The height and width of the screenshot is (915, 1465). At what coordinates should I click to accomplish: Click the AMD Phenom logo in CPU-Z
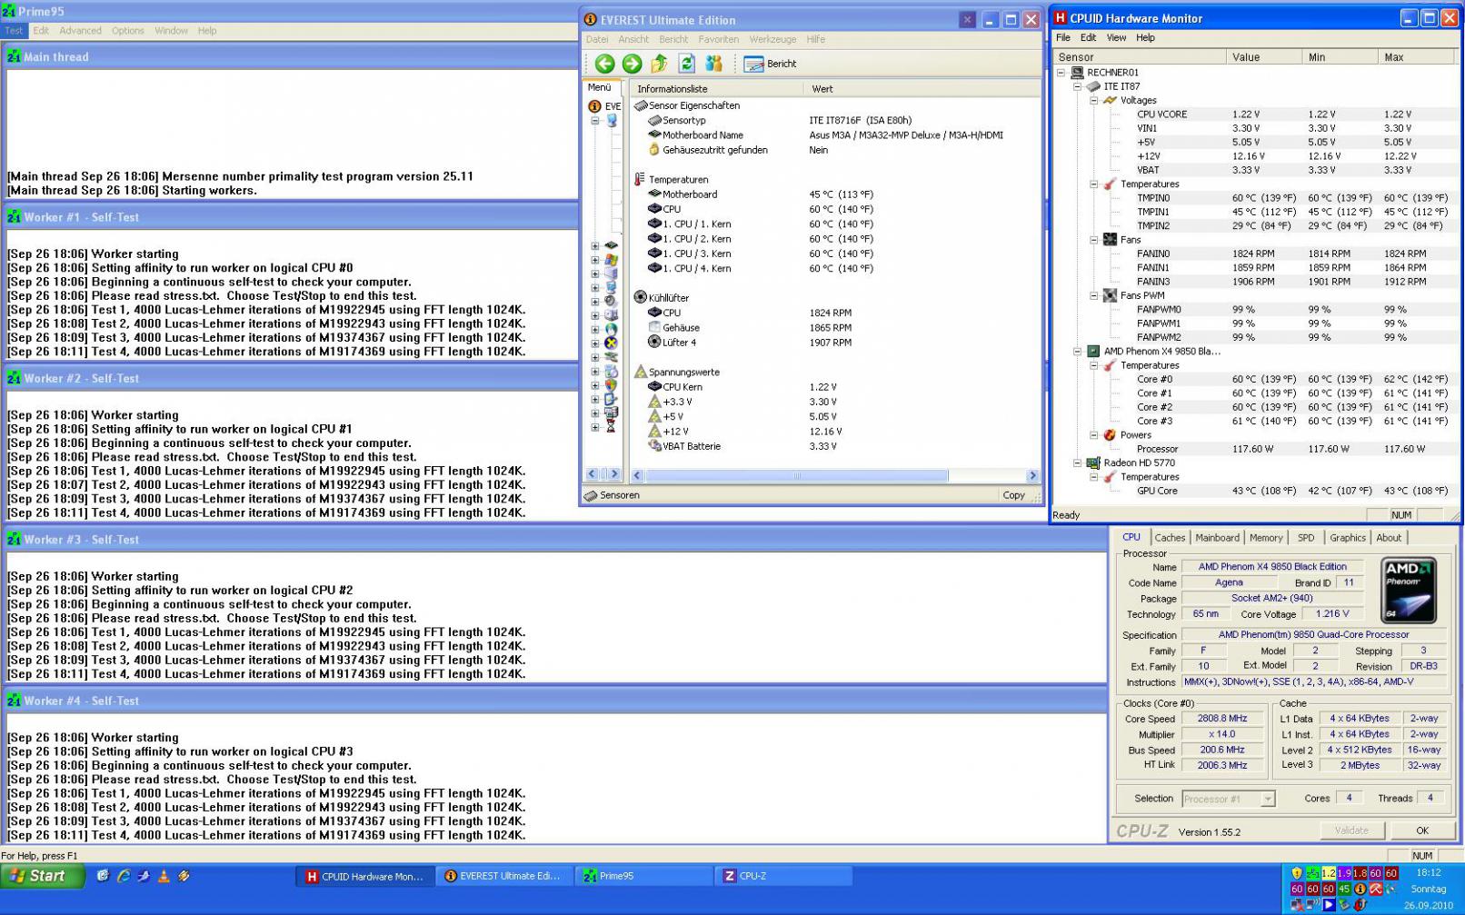[1409, 591]
